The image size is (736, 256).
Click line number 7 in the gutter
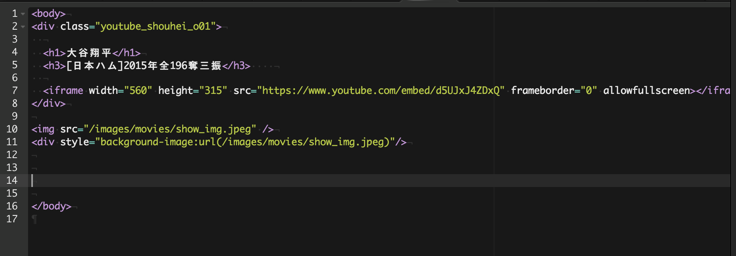pos(14,91)
